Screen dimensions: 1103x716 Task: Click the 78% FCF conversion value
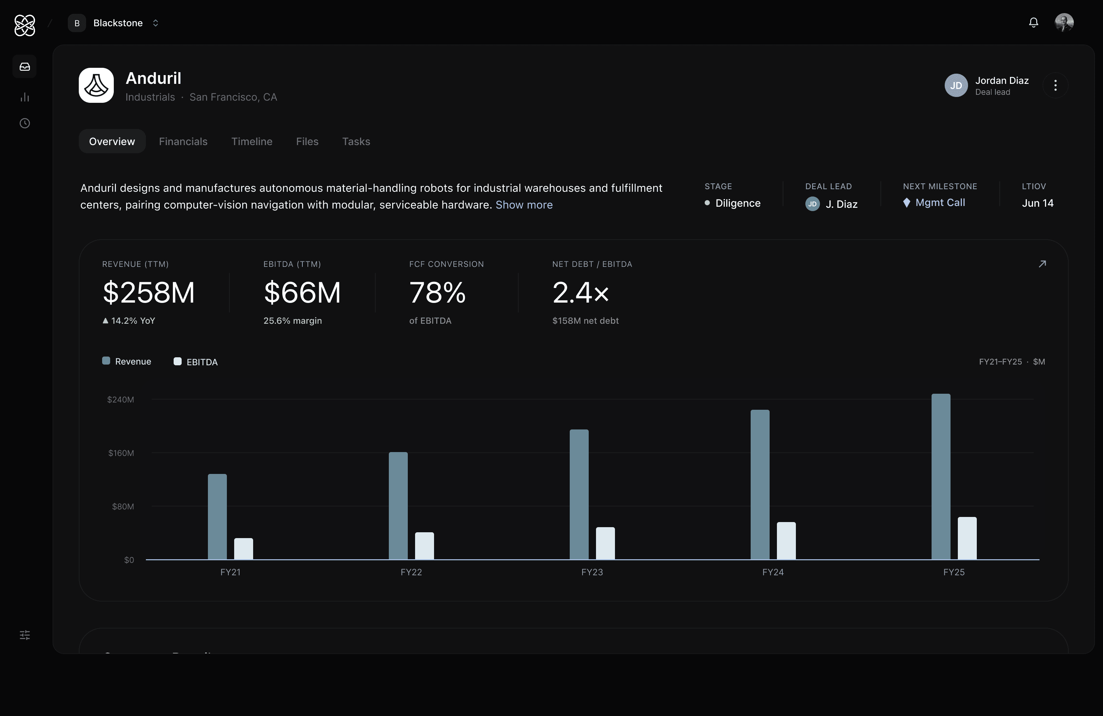(x=437, y=293)
